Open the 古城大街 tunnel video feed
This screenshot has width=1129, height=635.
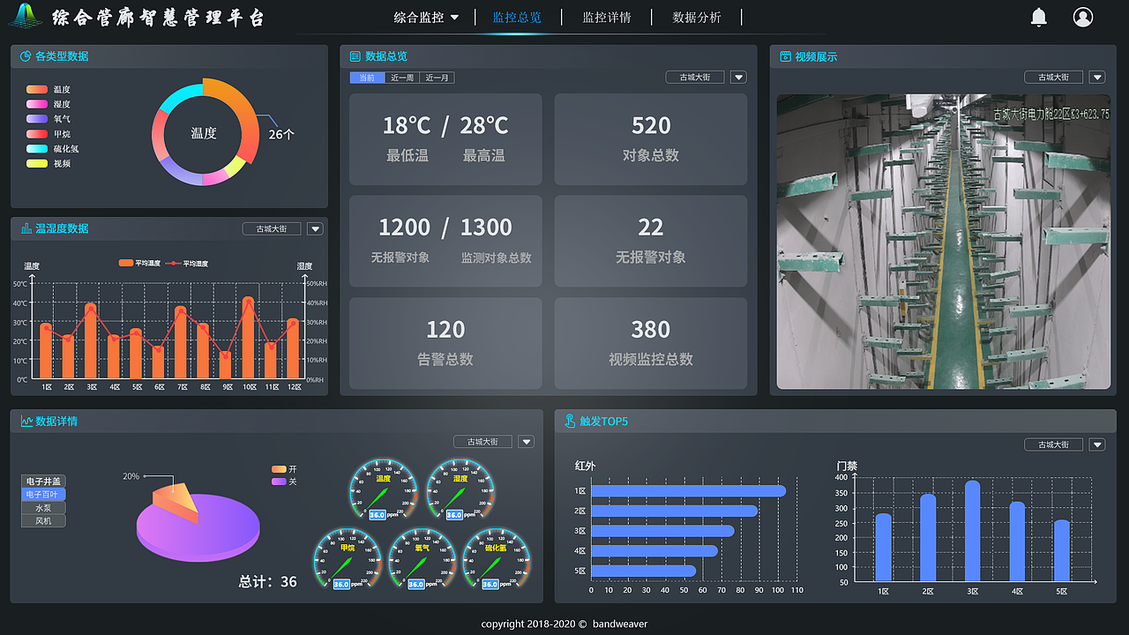943,242
